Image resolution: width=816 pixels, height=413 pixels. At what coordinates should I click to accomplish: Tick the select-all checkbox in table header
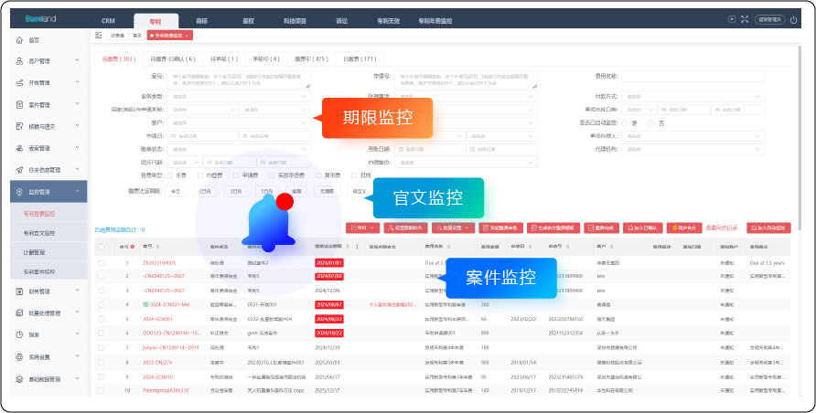point(101,247)
